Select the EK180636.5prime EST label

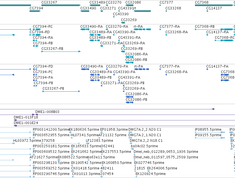click(x=84, y=130)
